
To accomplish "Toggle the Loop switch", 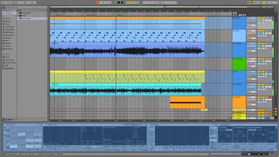I will (x=160, y=3).
